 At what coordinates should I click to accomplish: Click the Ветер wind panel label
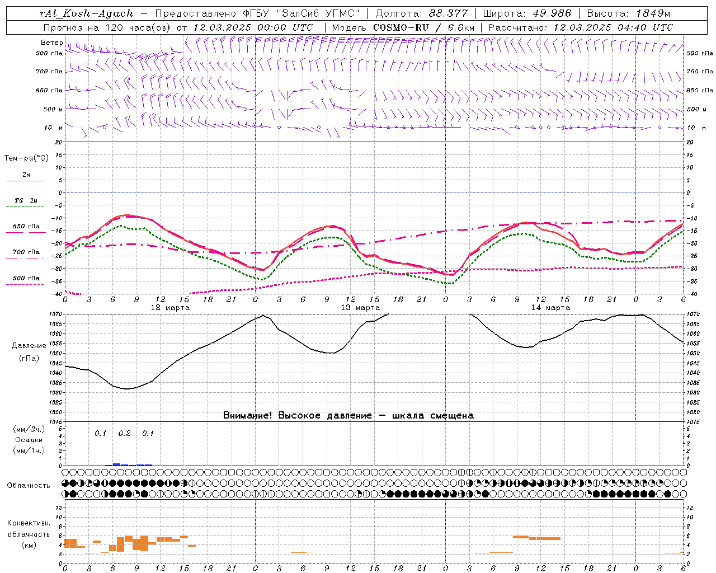click(51, 43)
